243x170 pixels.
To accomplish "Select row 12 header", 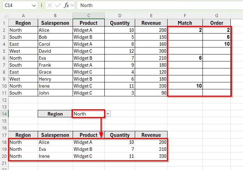I will [x=4, y=100].
